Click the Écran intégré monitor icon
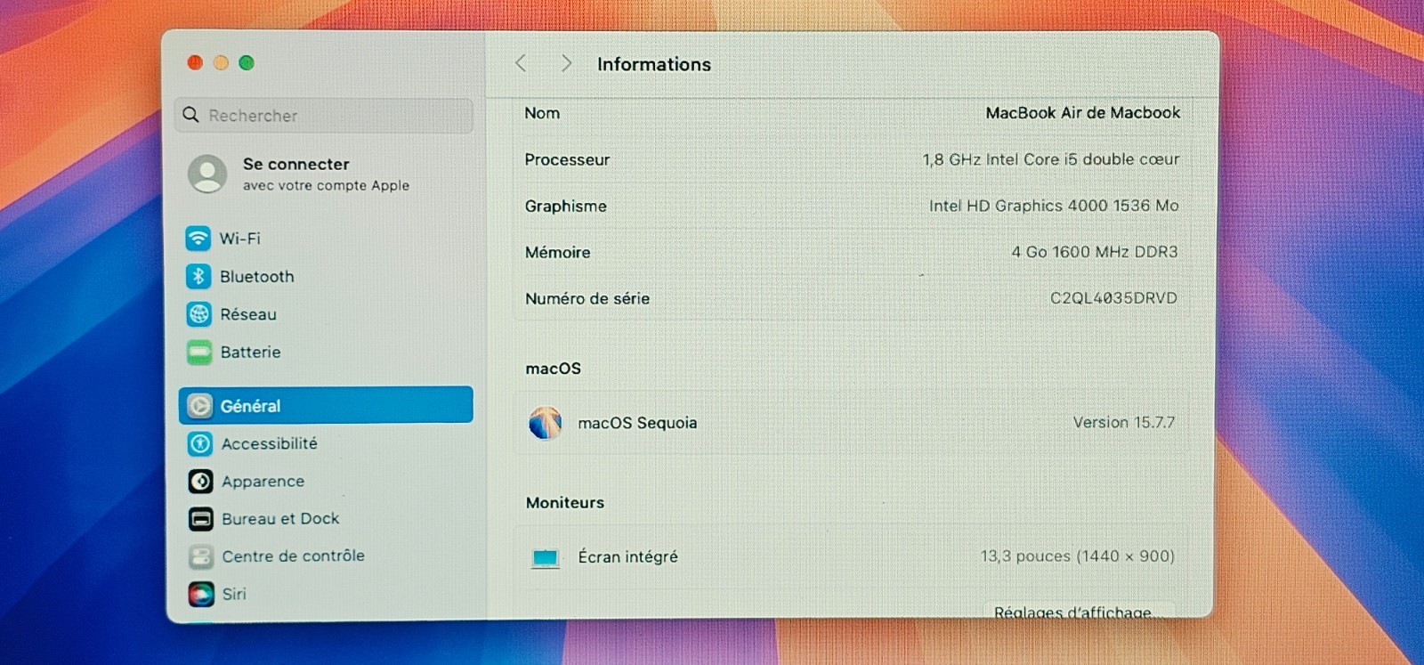This screenshot has height=665, width=1424. pos(545,557)
